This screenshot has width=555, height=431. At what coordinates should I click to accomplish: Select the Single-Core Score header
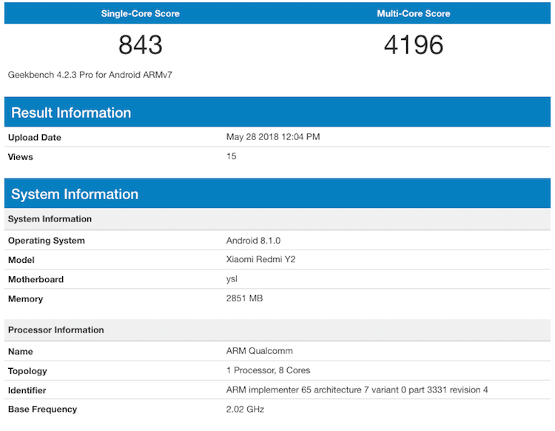pos(140,13)
